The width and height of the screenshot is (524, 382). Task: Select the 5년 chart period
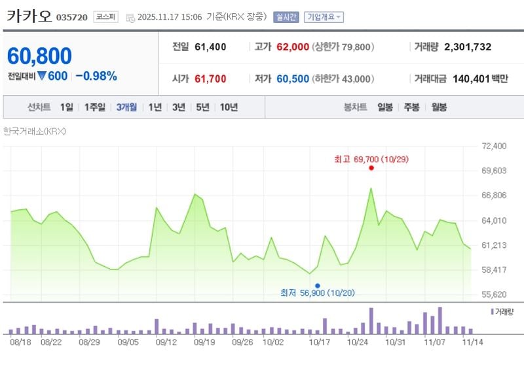[x=203, y=106]
